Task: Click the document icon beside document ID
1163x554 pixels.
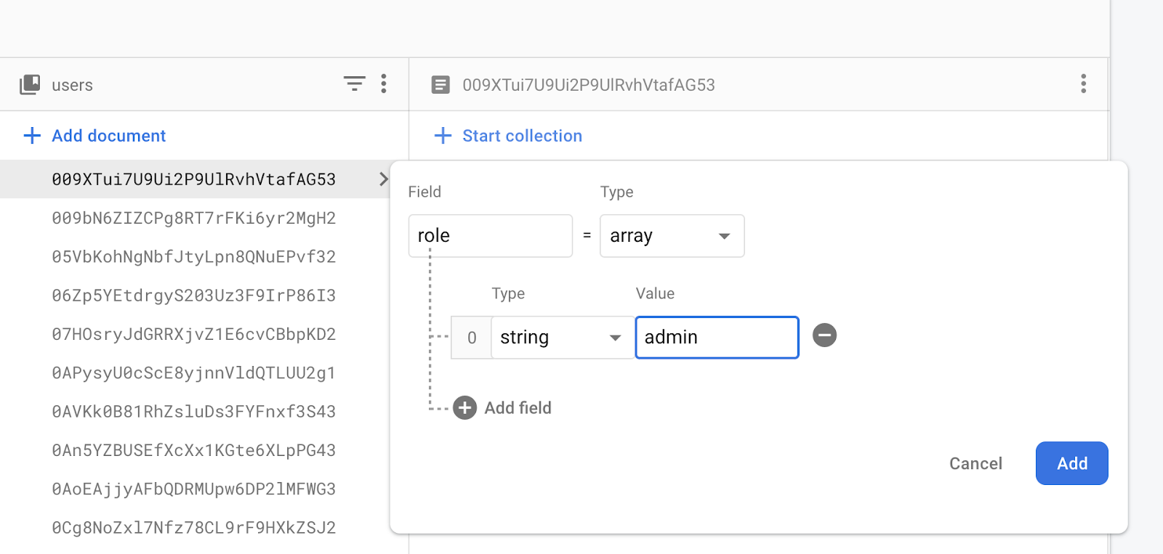Action: 440,85
